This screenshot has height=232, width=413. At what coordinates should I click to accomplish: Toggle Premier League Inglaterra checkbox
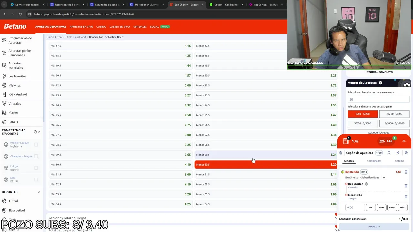click(x=36, y=145)
